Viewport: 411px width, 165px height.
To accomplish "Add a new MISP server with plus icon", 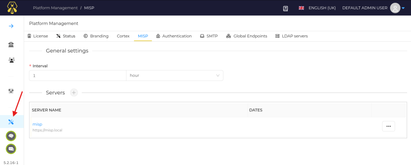I will coord(74,93).
